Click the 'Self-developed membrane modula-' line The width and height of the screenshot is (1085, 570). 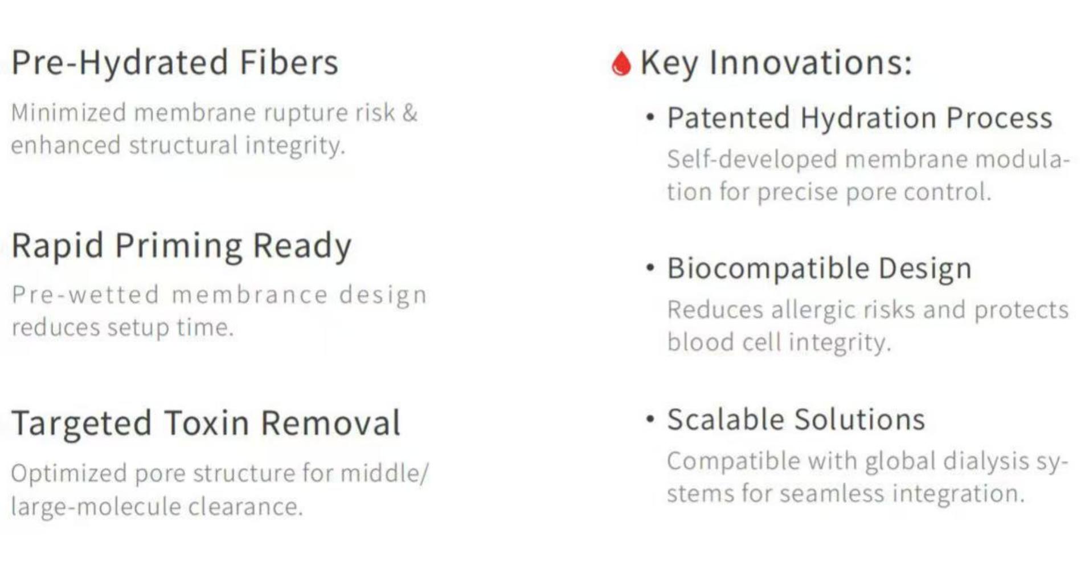point(868,160)
